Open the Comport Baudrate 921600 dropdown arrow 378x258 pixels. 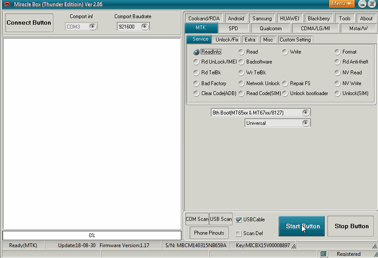145,26
